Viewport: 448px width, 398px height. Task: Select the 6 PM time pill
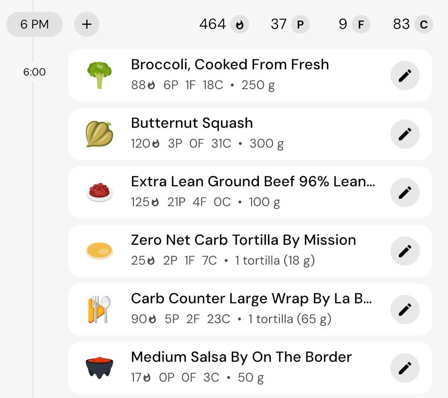pos(34,24)
